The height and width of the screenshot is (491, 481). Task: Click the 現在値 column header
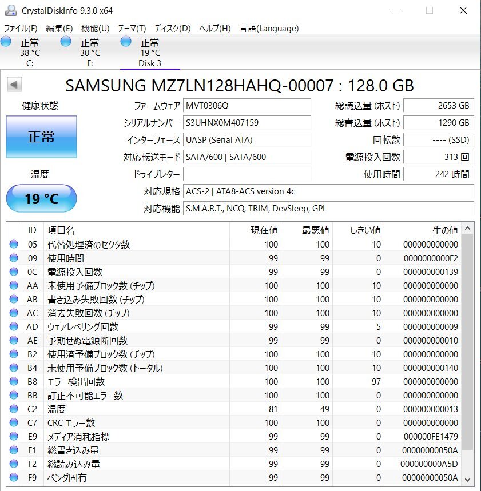[x=256, y=230]
